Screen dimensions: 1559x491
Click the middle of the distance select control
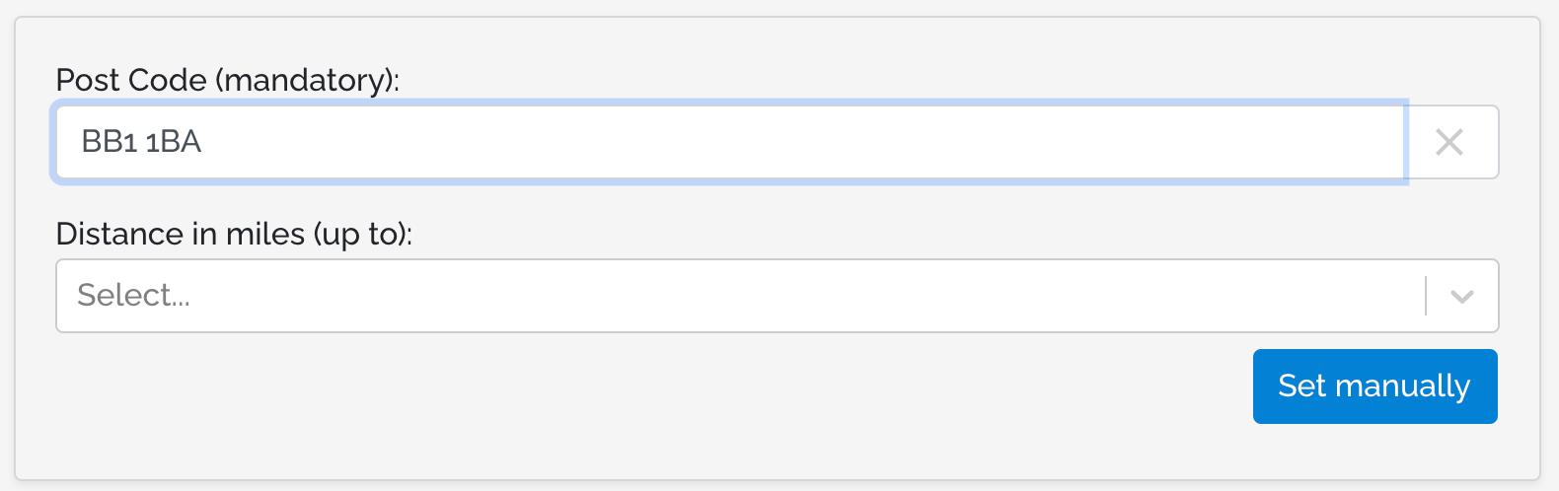point(778,296)
